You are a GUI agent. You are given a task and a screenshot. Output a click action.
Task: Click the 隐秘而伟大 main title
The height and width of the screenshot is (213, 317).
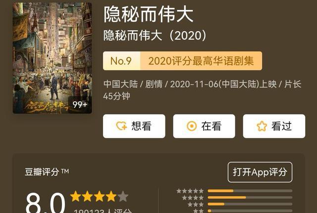click(x=149, y=14)
